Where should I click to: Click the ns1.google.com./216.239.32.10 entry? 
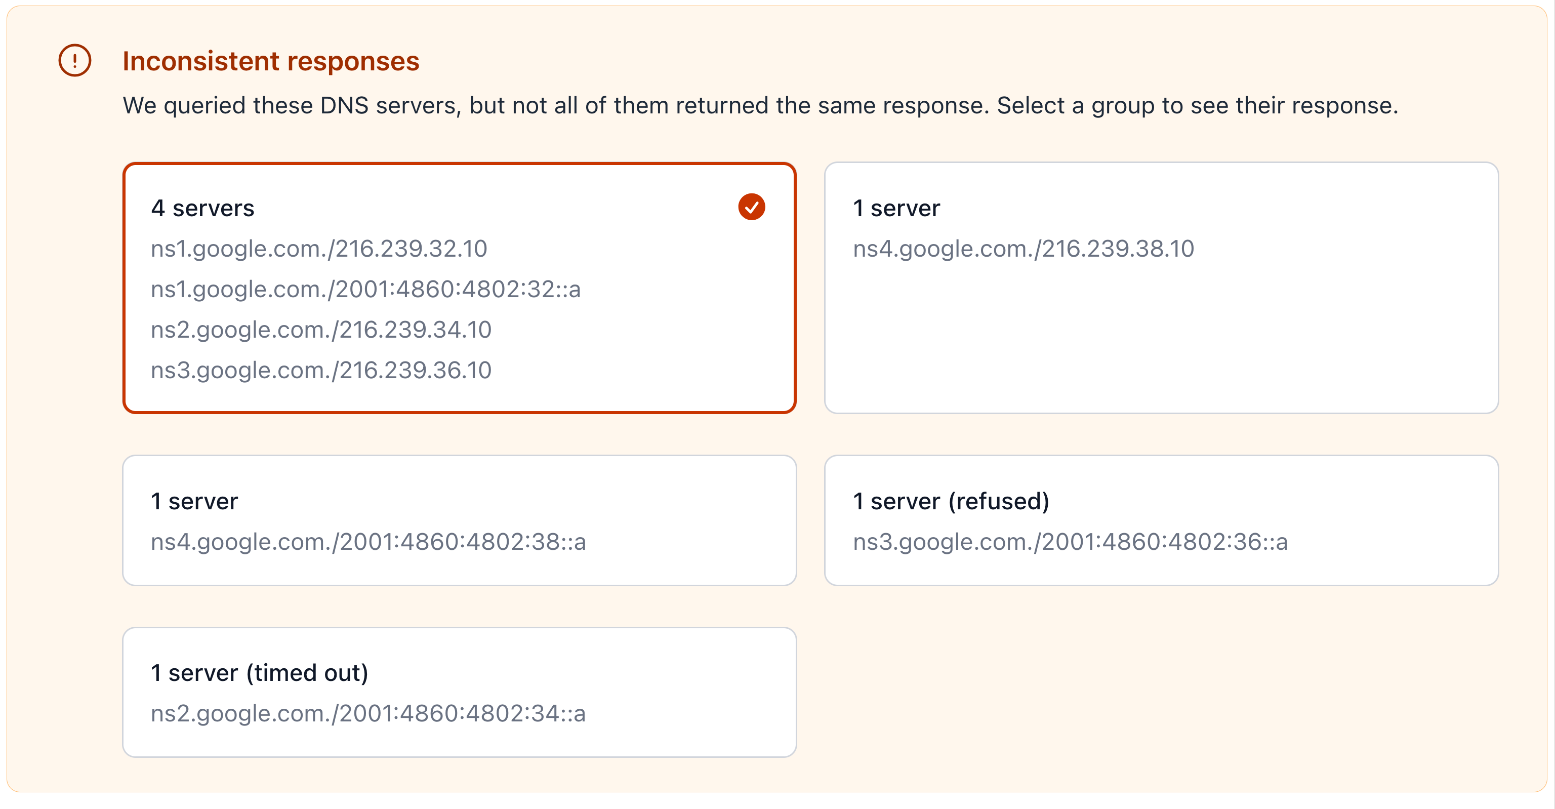319,249
